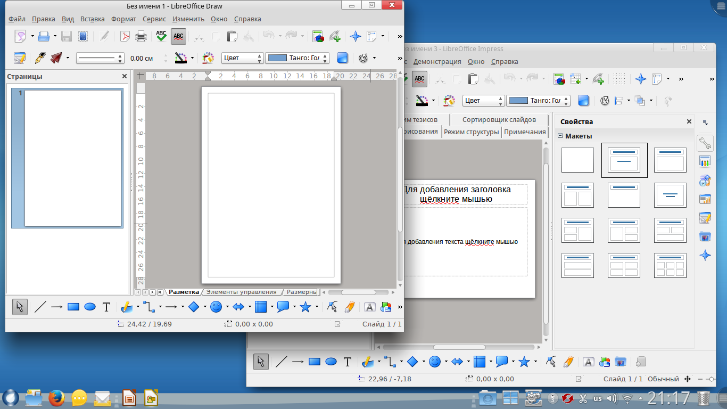Click Spelling check icon in Draw toolbar
This screenshot has height=409, width=727.
[161, 36]
